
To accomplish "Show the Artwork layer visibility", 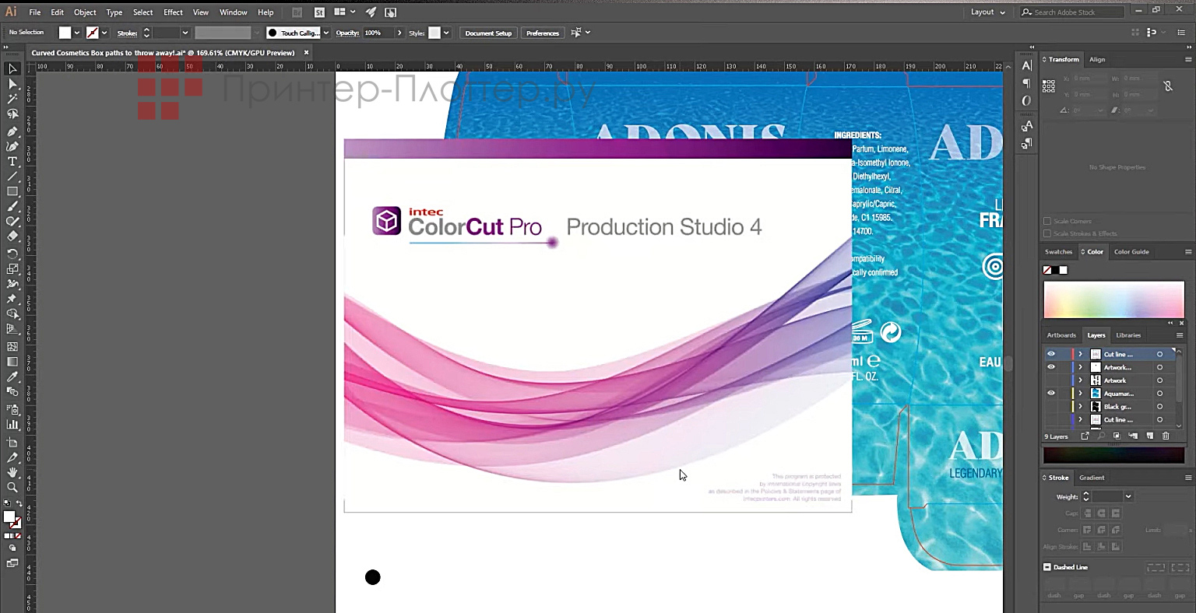I will (1051, 380).
